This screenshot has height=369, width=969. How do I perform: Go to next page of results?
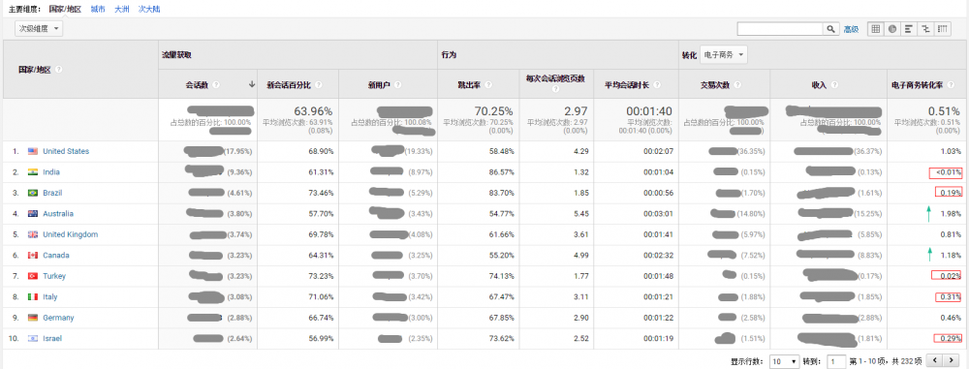[x=950, y=360]
